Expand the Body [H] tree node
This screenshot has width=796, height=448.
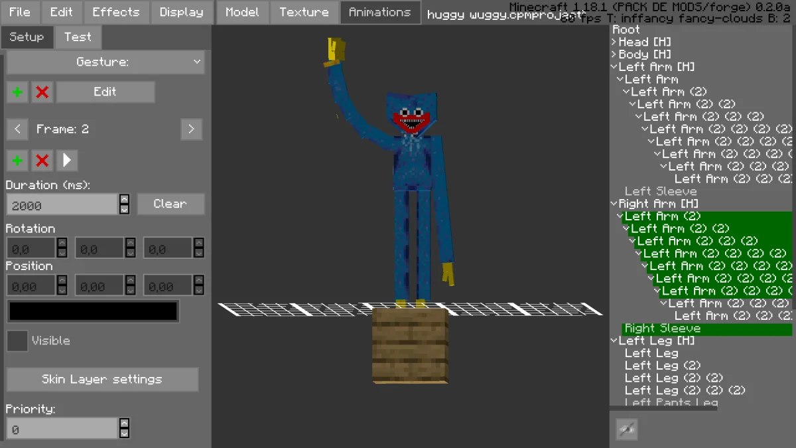pyautogui.click(x=614, y=54)
